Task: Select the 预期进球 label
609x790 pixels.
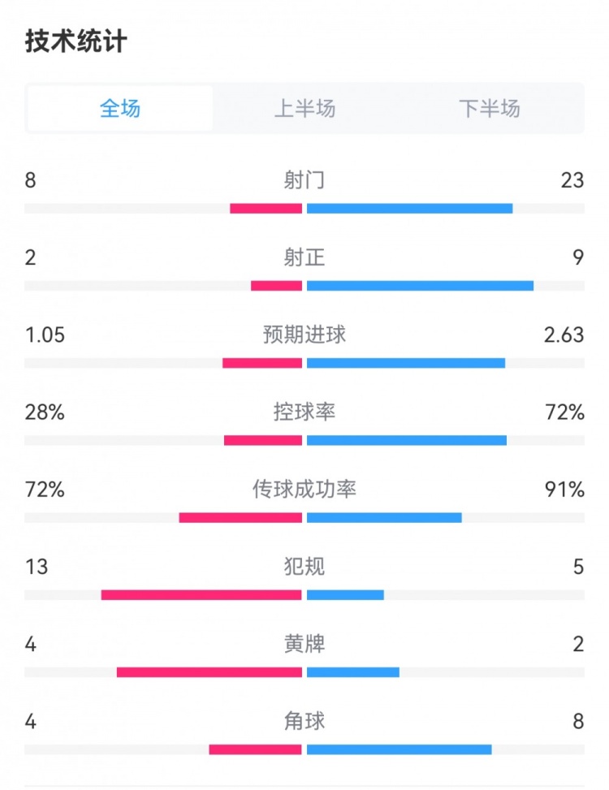Action: click(304, 335)
